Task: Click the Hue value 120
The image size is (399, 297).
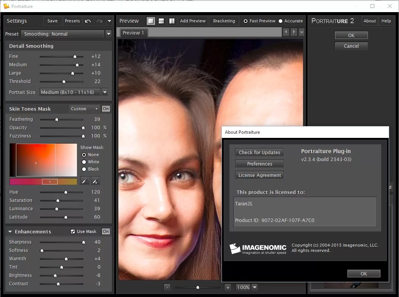Action: (x=96, y=192)
